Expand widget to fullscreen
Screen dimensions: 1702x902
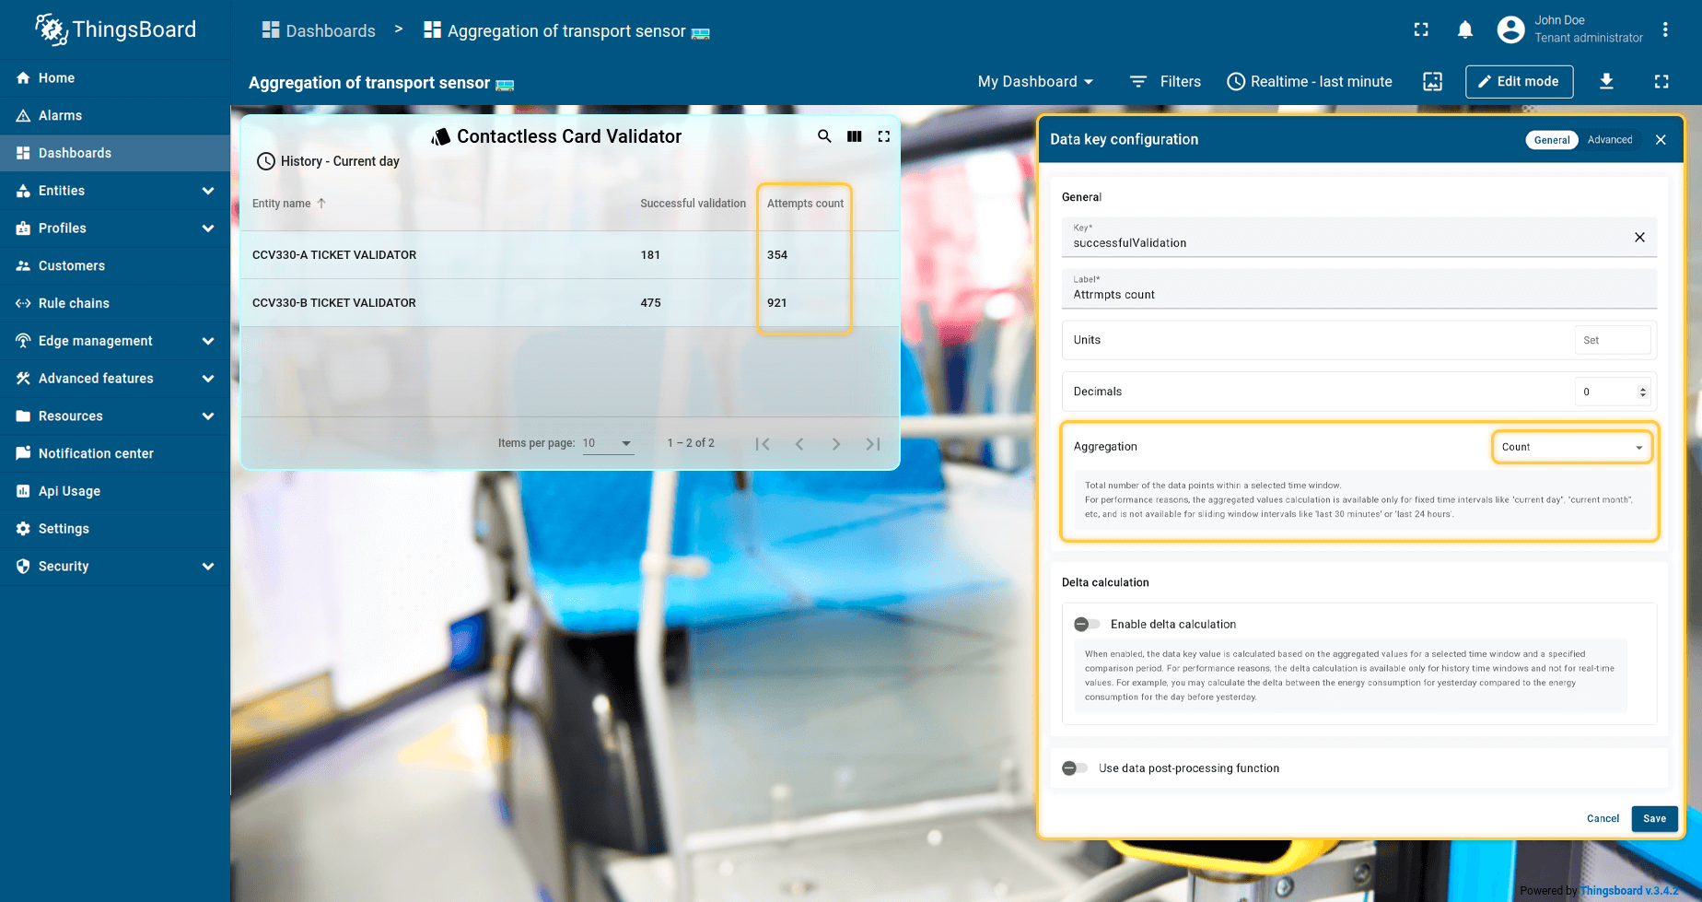(x=883, y=136)
